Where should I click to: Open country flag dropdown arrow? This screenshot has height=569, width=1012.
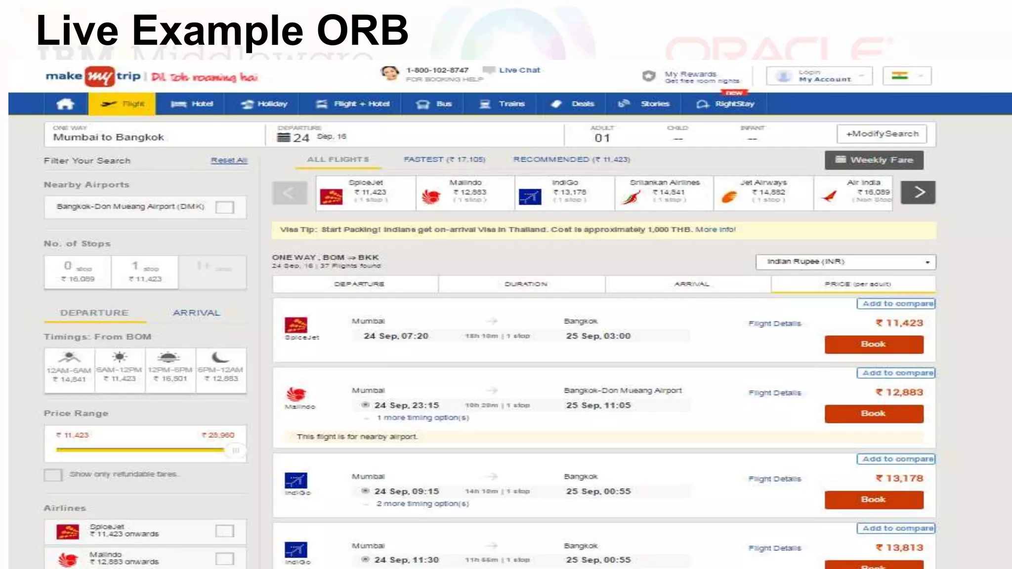[x=920, y=76]
